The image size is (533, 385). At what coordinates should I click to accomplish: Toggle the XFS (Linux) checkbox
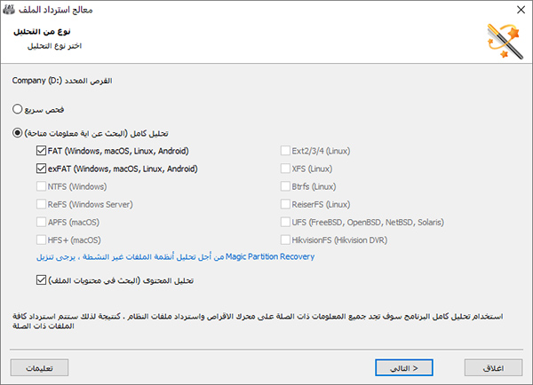click(285, 169)
